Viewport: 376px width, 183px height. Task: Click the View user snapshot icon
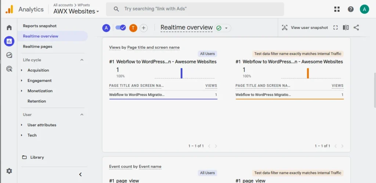click(285, 27)
